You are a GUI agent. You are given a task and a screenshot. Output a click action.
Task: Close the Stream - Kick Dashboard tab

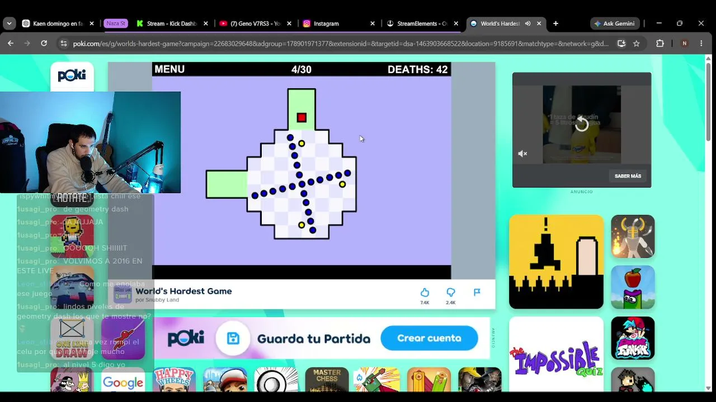pos(206,23)
